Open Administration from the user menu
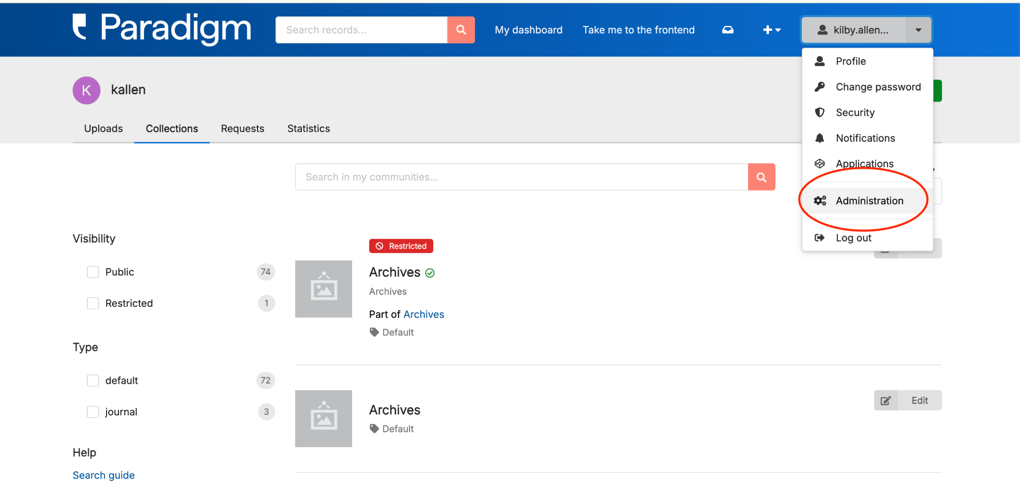 [867, 201]
